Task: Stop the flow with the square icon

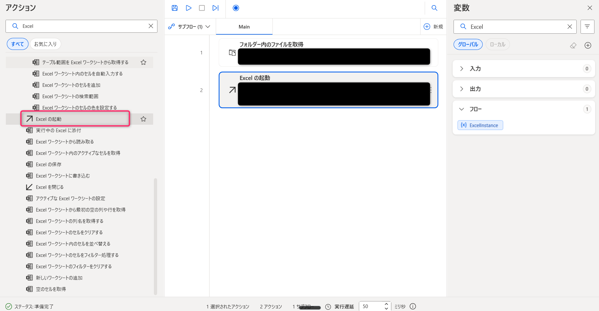Action: [202, 8]
